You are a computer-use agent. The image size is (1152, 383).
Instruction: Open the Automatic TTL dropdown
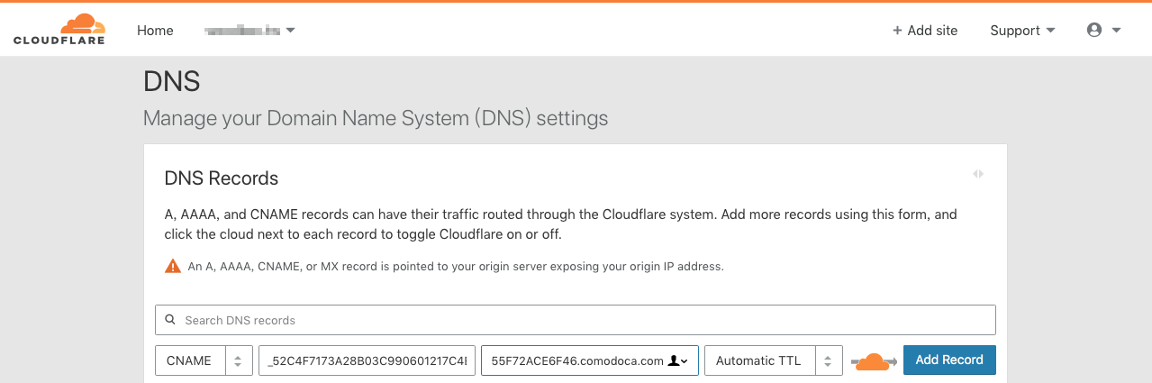pyautogui.click(x=774, y=360)
